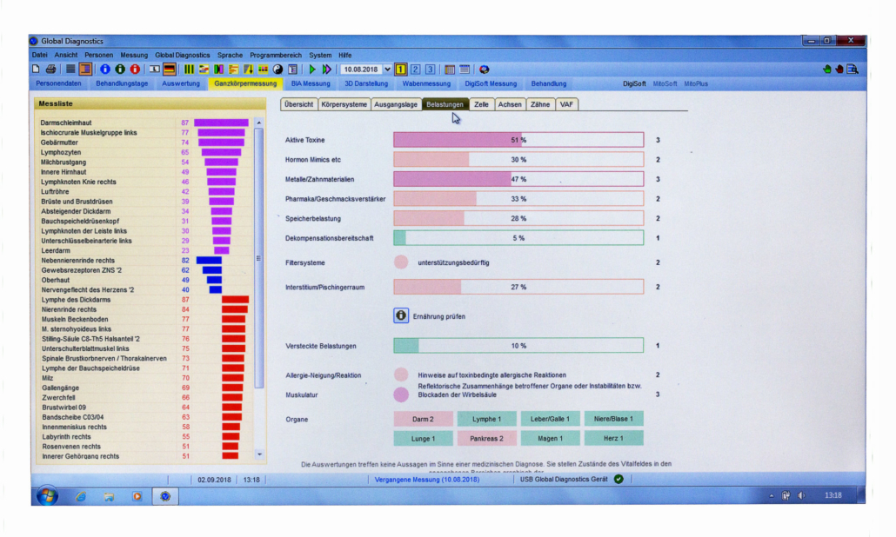Click the calendar table icon after number 3
The height and width of the screenshot is (537, 896).
click(450, 69)
